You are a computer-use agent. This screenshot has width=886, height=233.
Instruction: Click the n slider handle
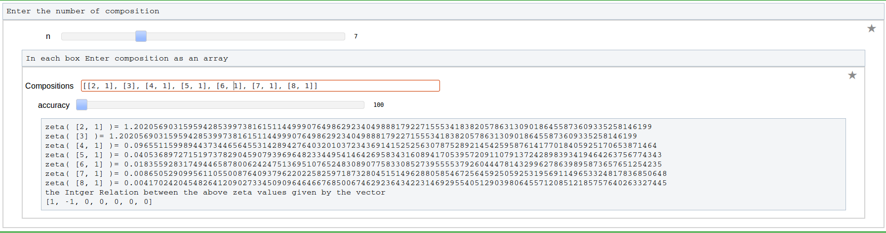(141, 36)
